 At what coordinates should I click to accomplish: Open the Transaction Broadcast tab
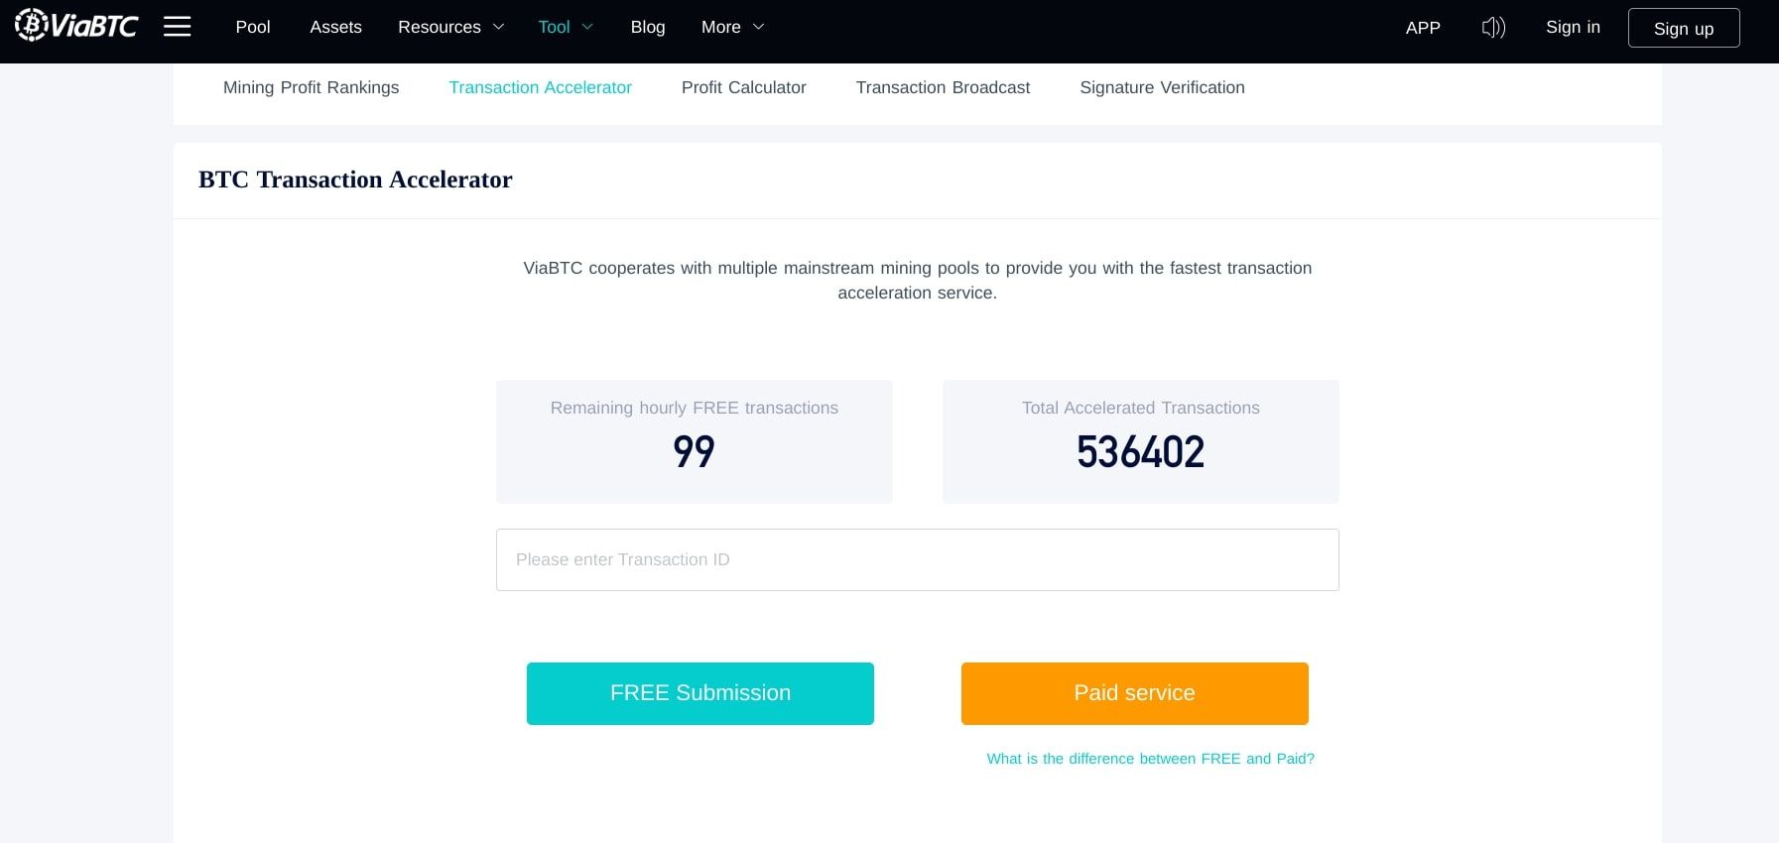coord(943,87)
